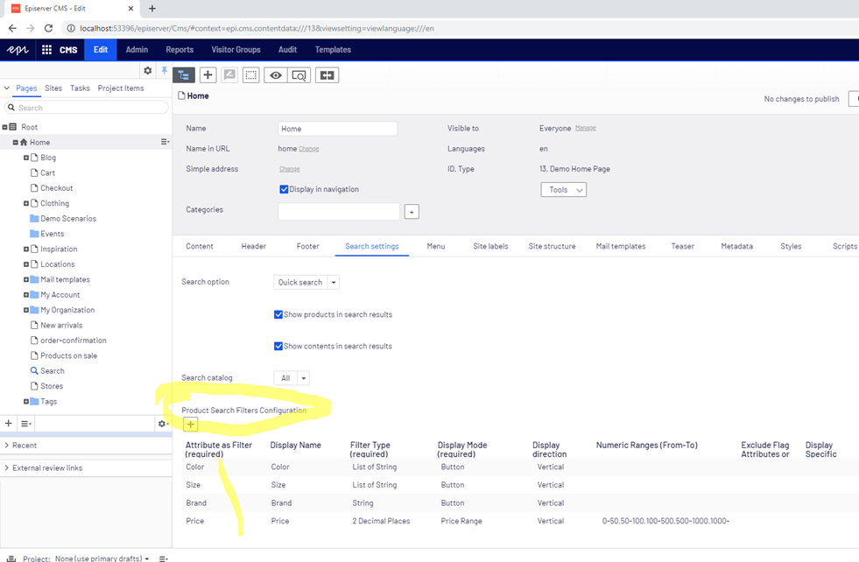Add a new product search filter row
The image size is (859, 562).
point(190,425)
